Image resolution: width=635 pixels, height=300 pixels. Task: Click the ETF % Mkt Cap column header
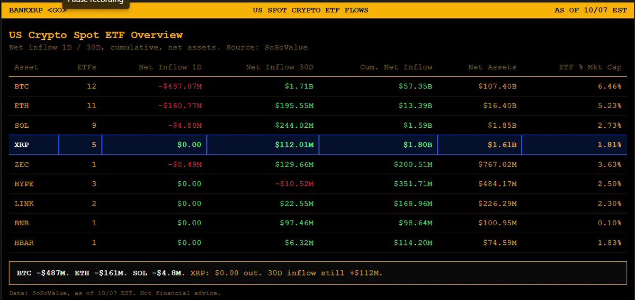coord(589,67)
